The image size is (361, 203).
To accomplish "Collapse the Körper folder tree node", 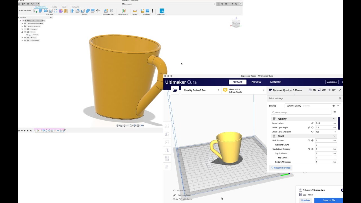I will (22, 32).
